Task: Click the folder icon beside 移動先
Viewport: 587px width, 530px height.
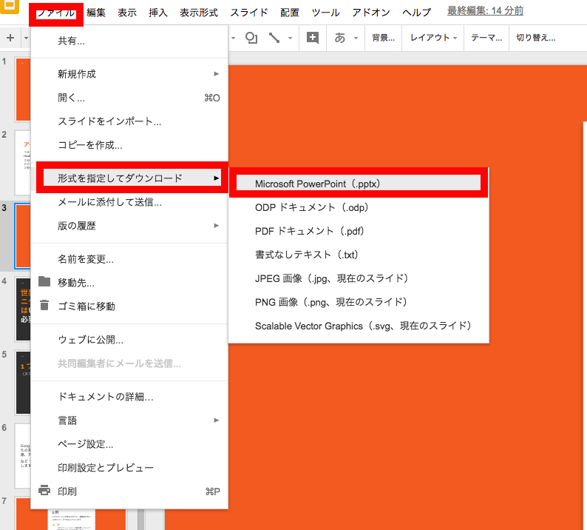Action: pyautogui.click(x=44, y=282)
